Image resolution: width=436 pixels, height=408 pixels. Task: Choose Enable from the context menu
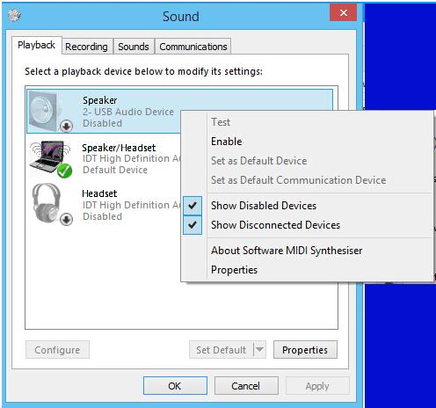[x=307, y=142]
